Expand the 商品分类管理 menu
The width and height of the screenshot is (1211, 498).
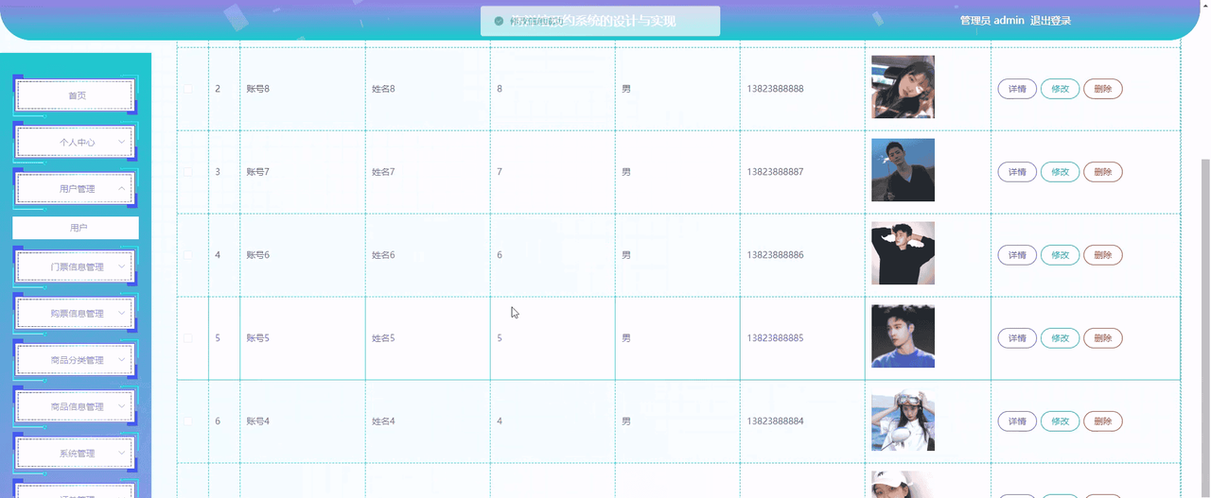[x=76, y=360]
